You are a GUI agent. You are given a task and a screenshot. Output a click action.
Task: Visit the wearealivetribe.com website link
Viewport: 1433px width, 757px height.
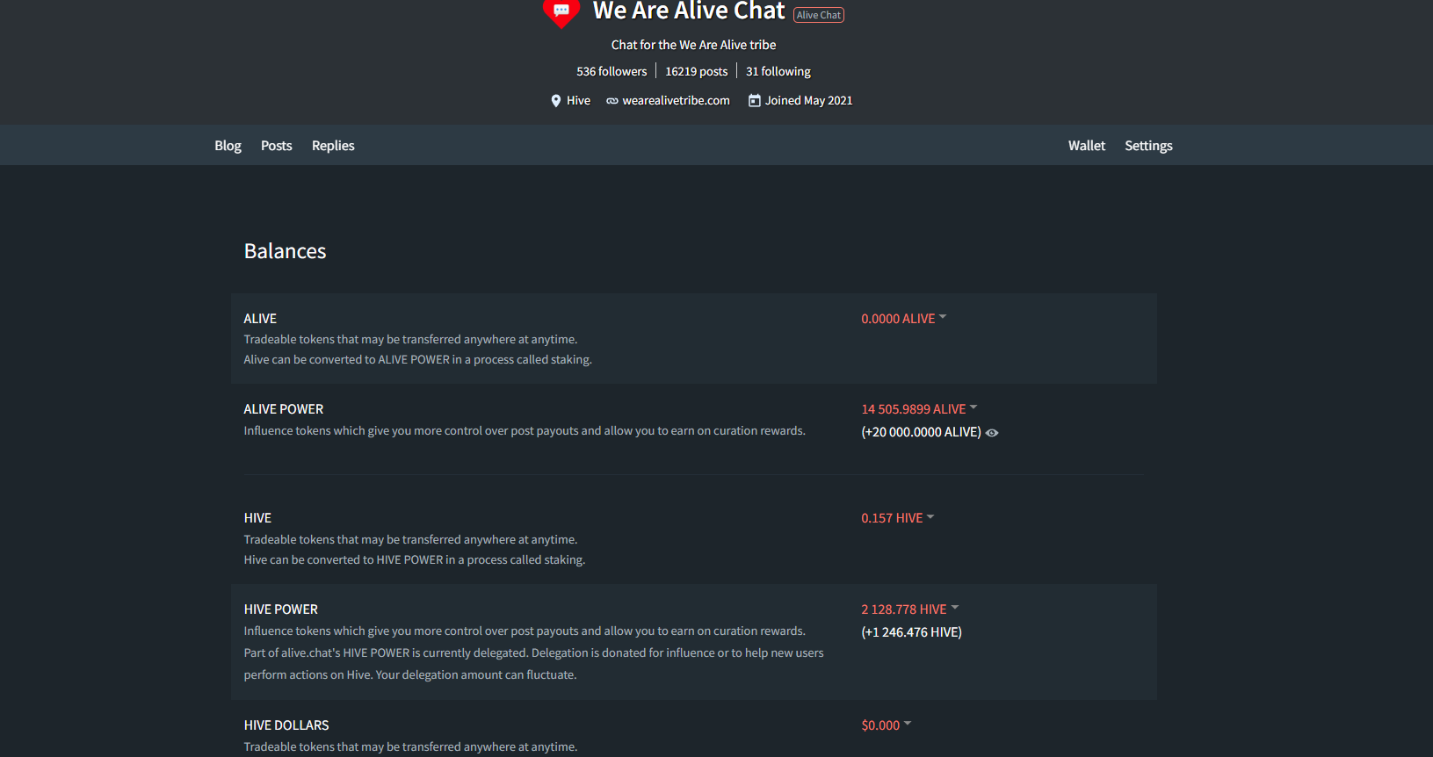[x=676, y=101]
